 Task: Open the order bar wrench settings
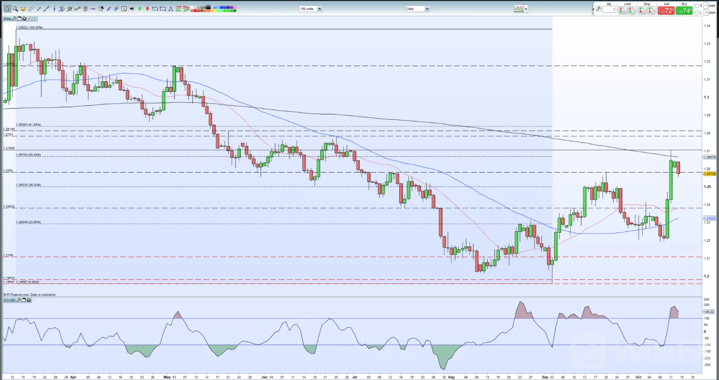point(599,9)
